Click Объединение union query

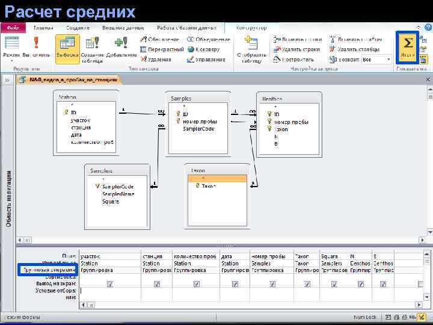click(x=209, y=40)
